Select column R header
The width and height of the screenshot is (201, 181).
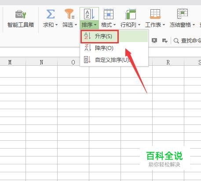(x=168, y=62)
